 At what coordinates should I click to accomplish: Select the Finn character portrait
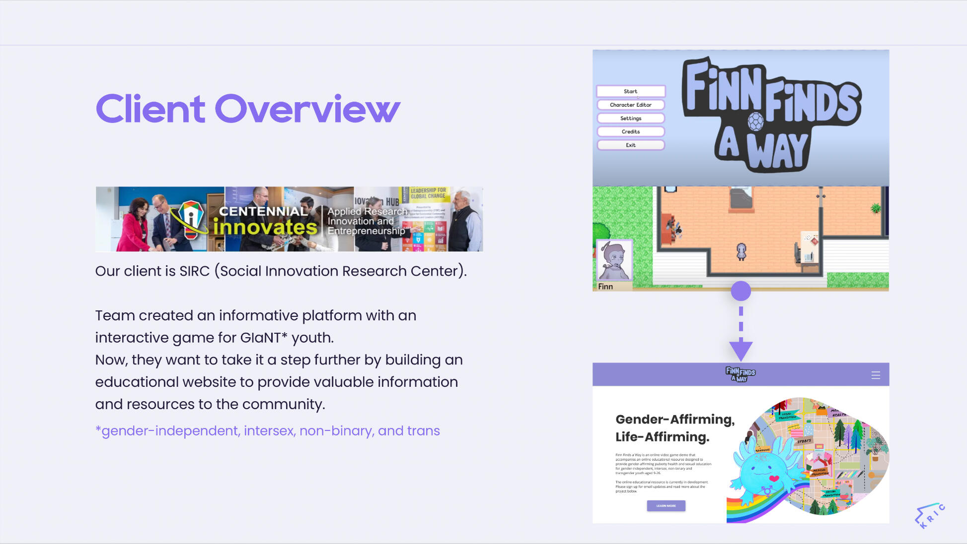614,260
